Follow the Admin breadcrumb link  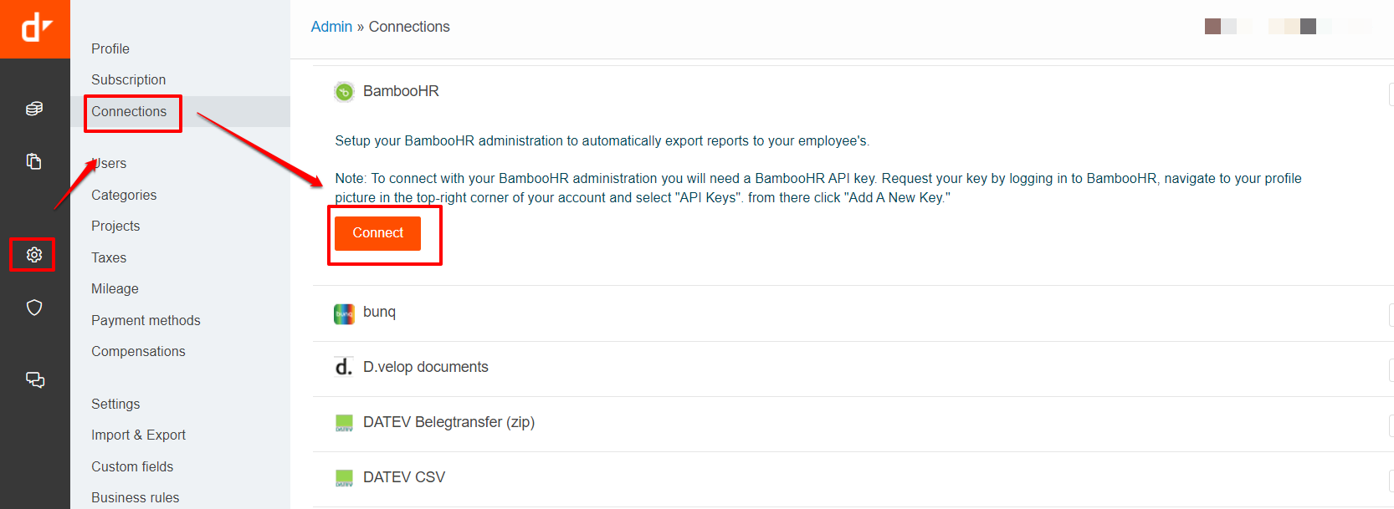click(x=331, y=27)
